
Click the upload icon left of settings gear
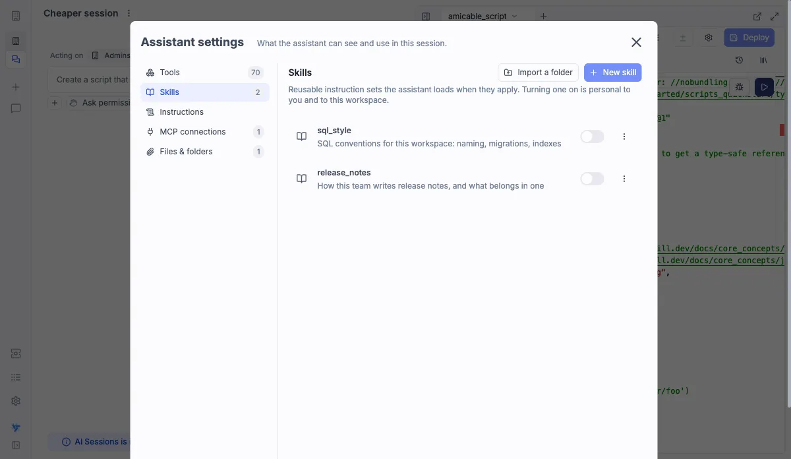(683, 38)
